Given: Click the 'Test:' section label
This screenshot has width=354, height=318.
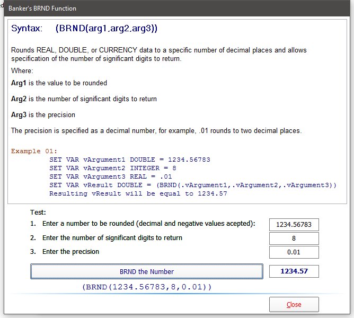Looking at the screenshot, I should (x=38, y=212).
